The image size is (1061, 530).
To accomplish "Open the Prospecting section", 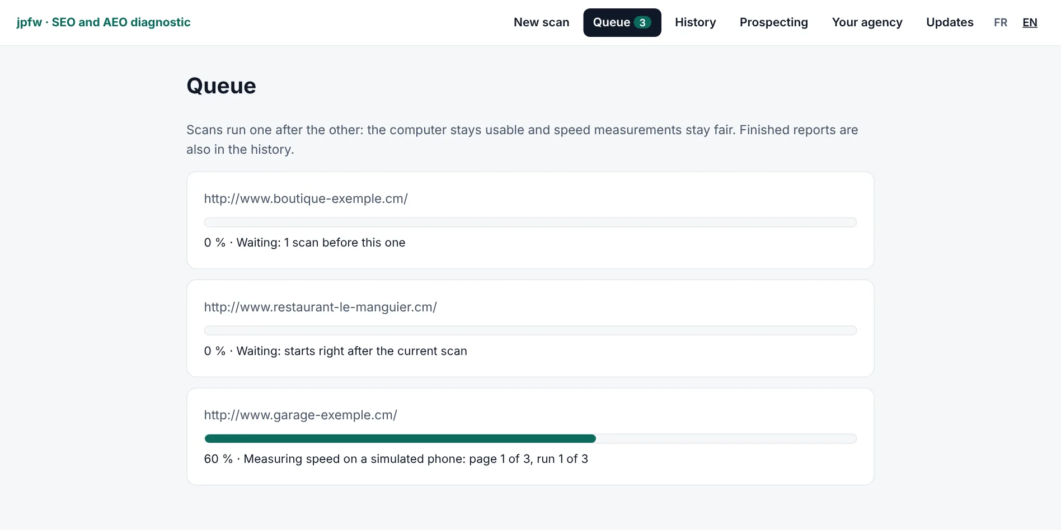I will coord(773,22).
